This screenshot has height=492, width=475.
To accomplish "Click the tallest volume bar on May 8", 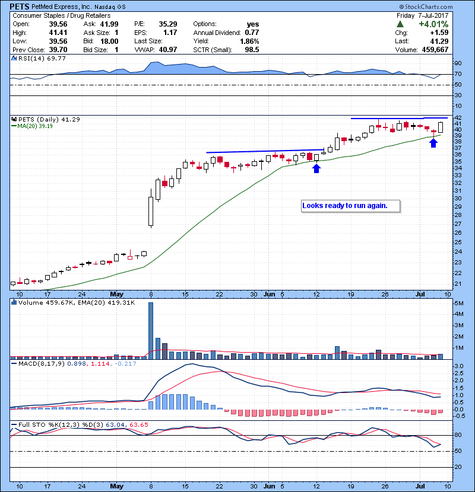I will pyautogui.click(x=151, y=331).
